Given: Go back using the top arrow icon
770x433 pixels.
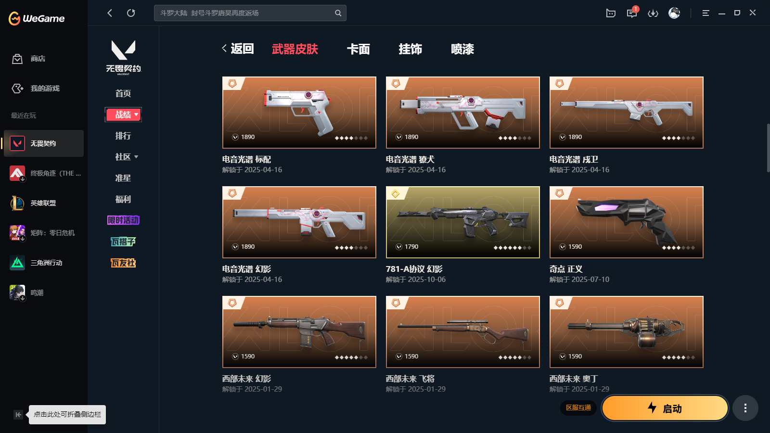Looking at the screenshot, I should (110, 13).
